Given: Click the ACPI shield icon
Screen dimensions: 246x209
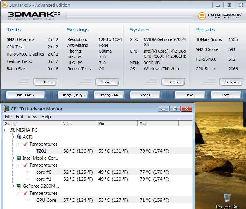Looking at the screenshot, I should [19, 137].
